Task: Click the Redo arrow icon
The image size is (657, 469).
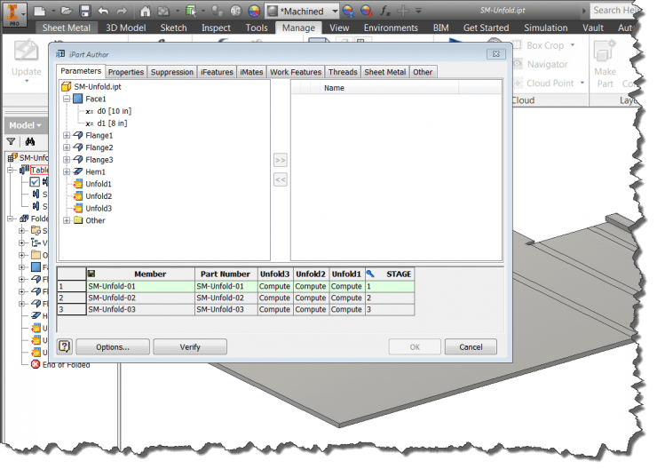Action: 122,11
